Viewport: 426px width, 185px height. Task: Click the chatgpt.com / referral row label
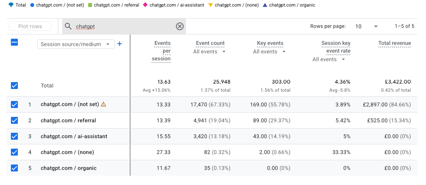pos(68,120)
